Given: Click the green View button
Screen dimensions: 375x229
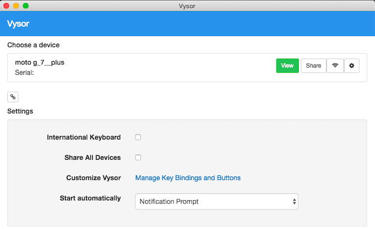Looking at the screenshot, I should [x=287, y=66].
